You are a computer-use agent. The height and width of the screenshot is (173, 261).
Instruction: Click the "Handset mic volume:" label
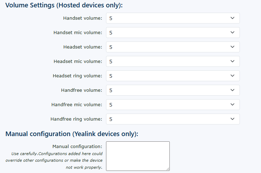pyautogui.click(x=78, y=33)
